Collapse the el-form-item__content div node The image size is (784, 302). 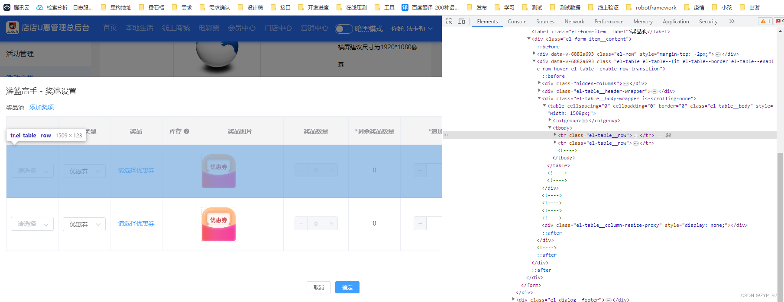[x=529, y=38]
